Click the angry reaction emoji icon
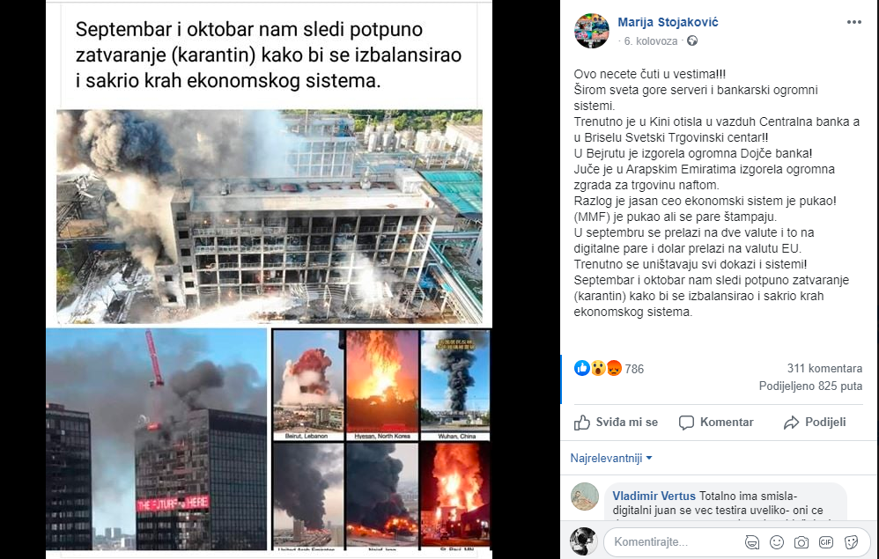879x559 pixels. click(x=614, y=368)
